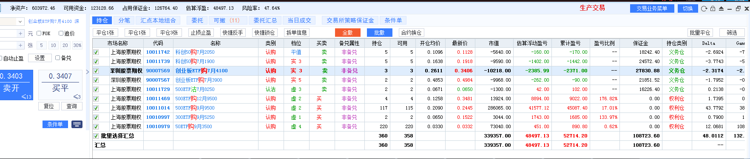Toggle the 自动止盈 checkbox

(1, 58)
